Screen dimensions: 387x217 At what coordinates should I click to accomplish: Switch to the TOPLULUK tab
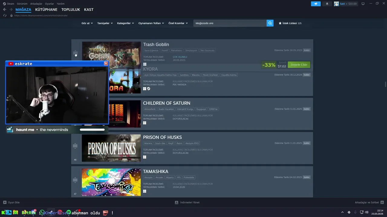tap(71, 10)
